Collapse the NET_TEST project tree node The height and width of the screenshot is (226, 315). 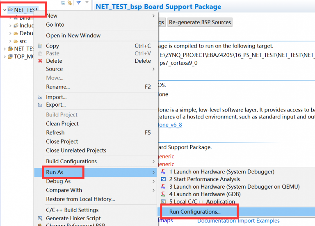click(x=4, y=9)
